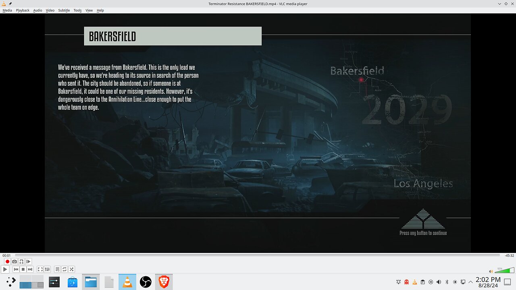
Task: Open the Media menu
Action: 7,10
